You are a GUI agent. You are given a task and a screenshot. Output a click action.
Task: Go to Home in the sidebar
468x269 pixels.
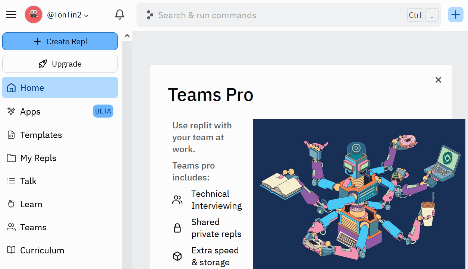coord(60,87)
